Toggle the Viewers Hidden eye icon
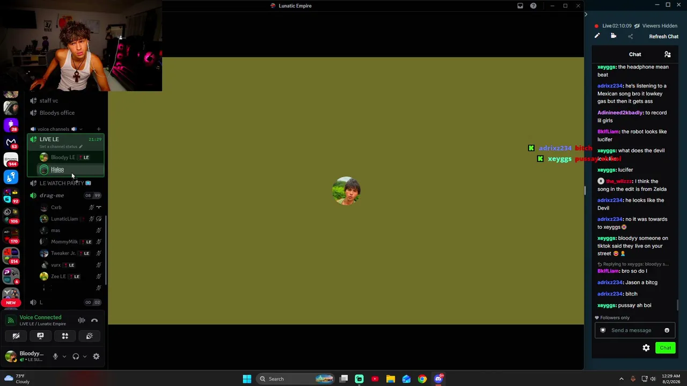 click(x=637, y=26)
